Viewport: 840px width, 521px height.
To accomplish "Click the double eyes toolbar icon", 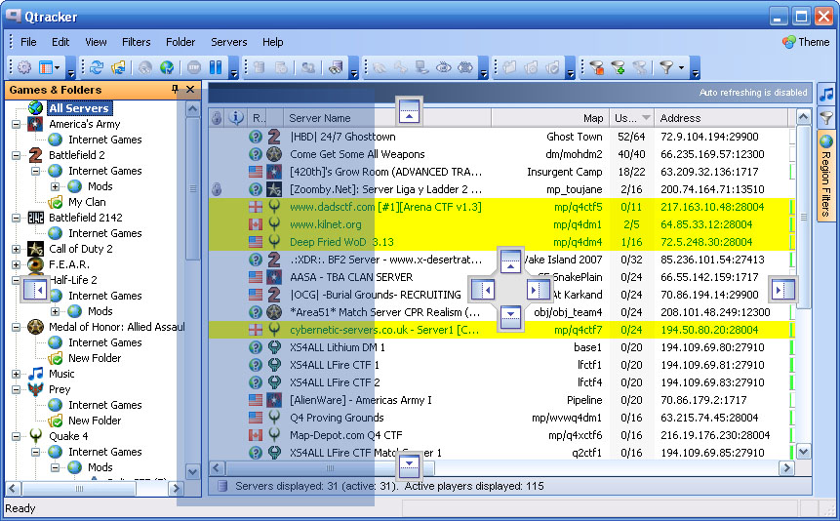I will pos(465,67).
